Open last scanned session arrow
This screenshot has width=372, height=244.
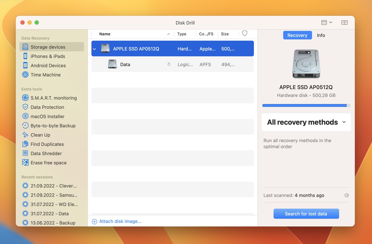[x=347, y=195]
